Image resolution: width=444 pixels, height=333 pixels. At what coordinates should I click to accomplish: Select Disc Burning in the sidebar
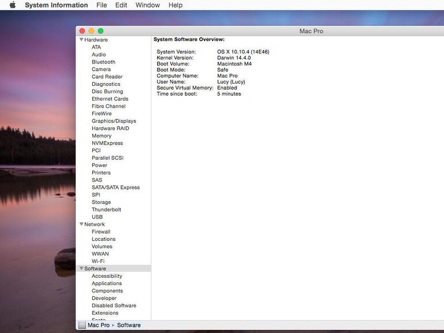[107, 92]
